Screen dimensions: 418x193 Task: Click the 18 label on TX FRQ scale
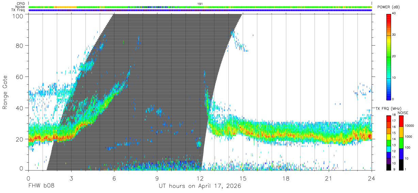point(393,115)
